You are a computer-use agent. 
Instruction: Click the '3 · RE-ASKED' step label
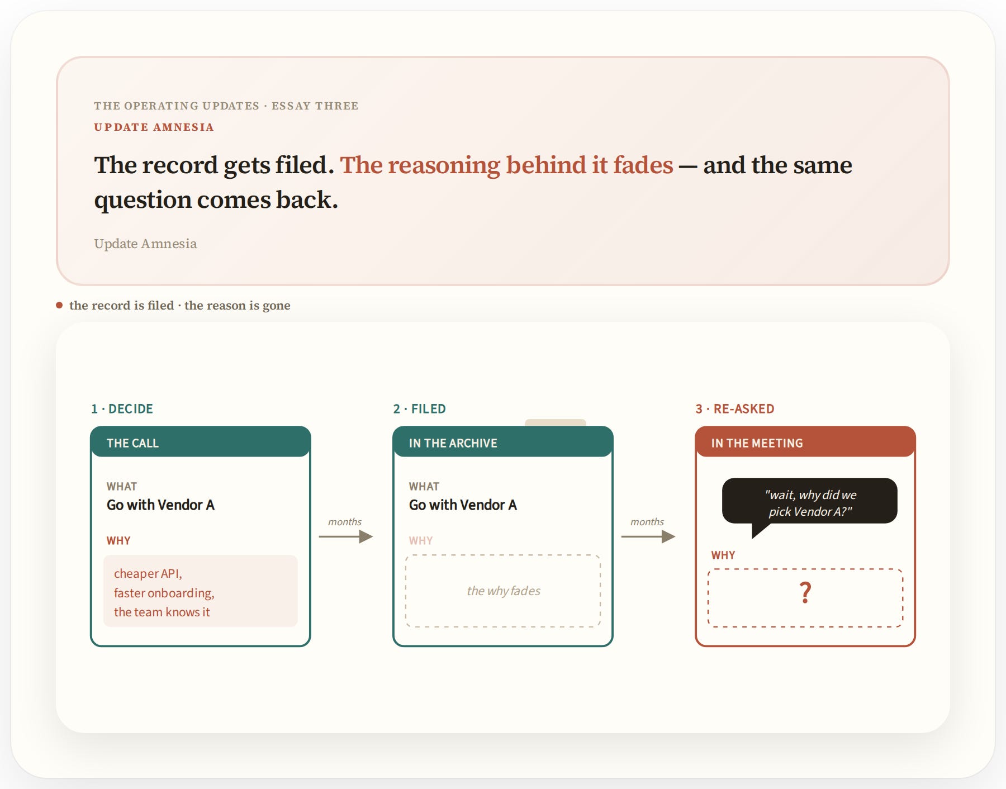point(735,409)
